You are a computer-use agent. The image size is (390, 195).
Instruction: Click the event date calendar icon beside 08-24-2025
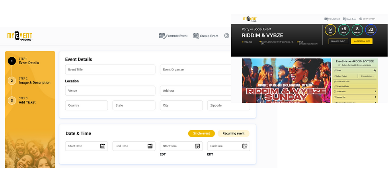pyautogui.click(x=243, y=42)
